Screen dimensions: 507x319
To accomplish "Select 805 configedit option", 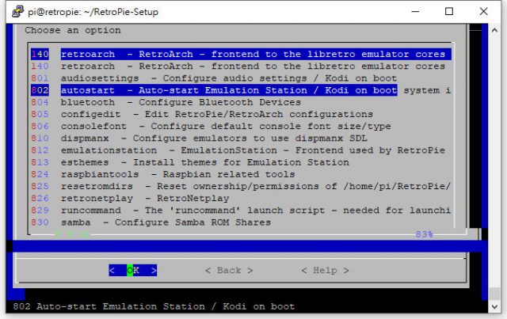I will (202, 114).
